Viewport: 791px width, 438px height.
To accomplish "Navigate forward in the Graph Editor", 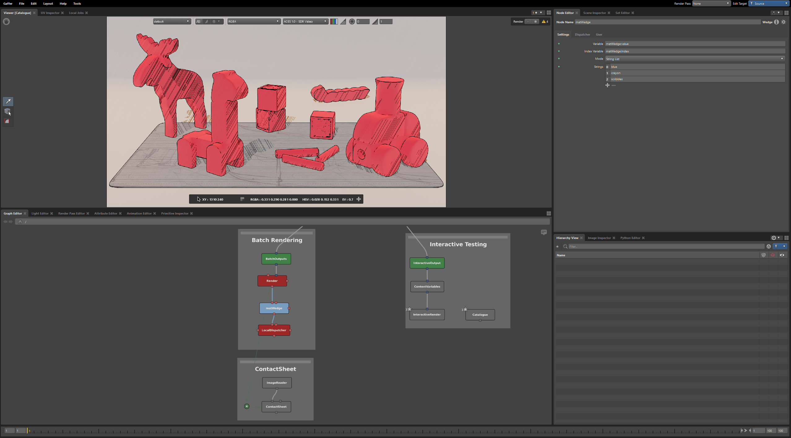I will coord(11,222).
